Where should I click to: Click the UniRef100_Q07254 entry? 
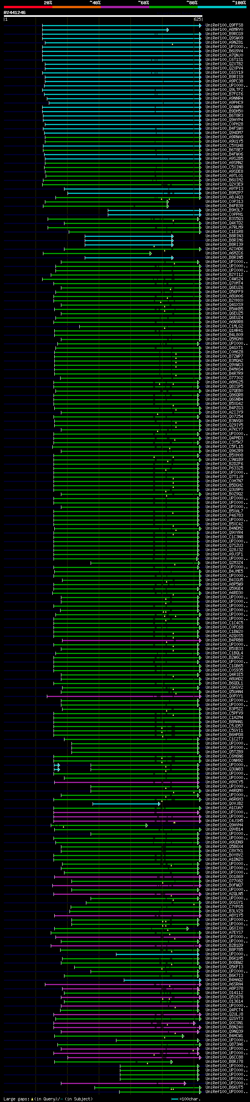(x=224, y=417)
